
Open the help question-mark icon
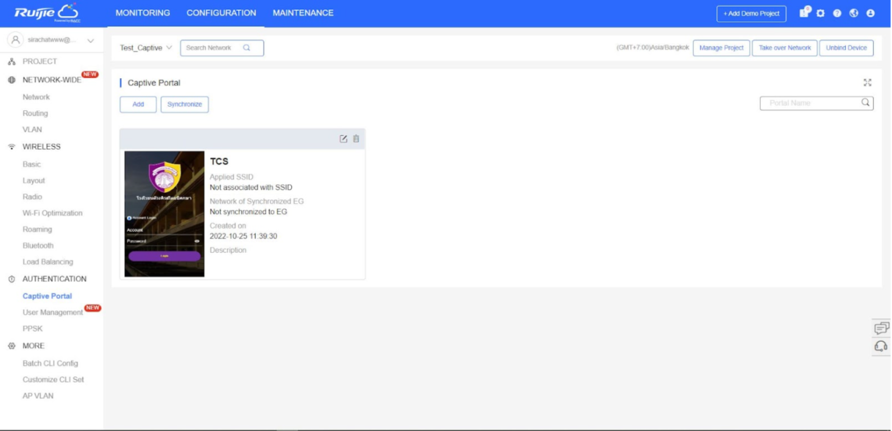pos(836,12)
